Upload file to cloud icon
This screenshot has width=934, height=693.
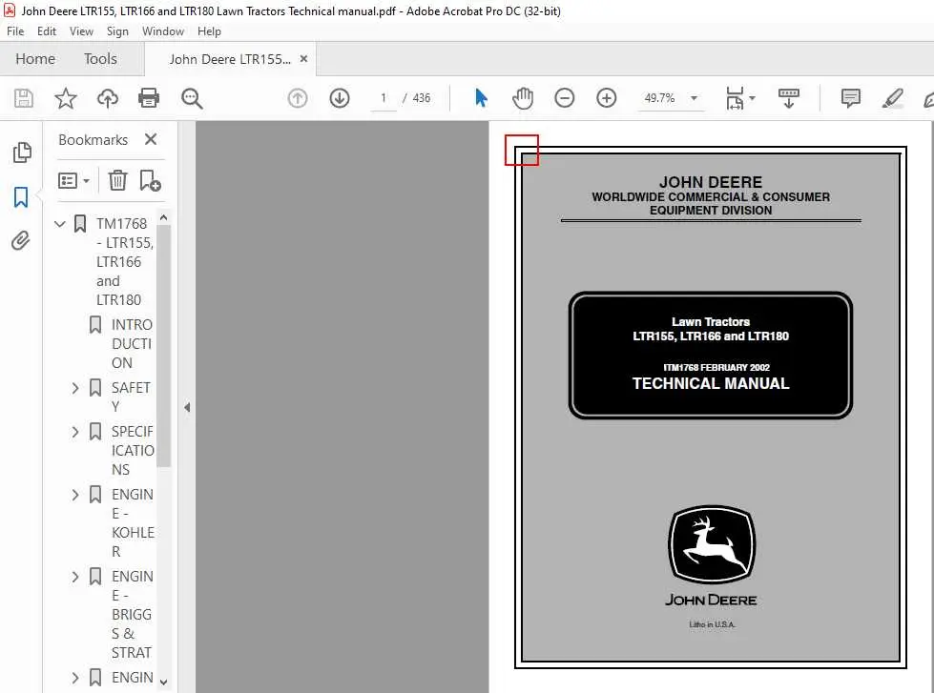[107, 97]
